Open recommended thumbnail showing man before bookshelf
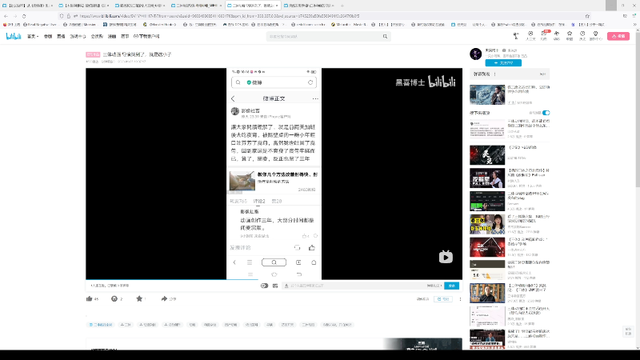Viewport: 640px width, 360px height. click(487, 293)
